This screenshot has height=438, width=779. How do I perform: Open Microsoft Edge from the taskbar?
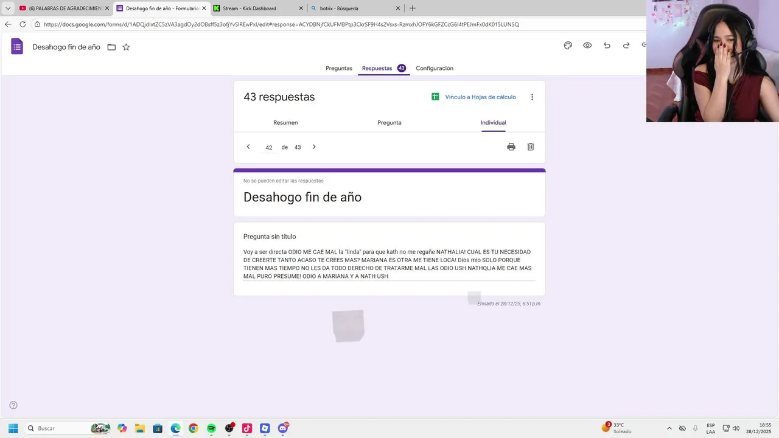point(175,428)
